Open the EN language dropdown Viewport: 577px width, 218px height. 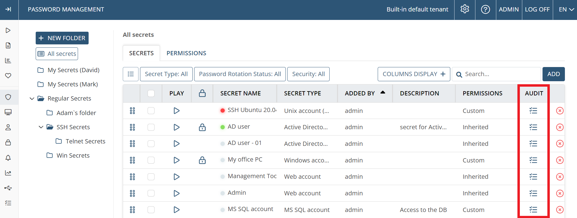coord(566,9)
